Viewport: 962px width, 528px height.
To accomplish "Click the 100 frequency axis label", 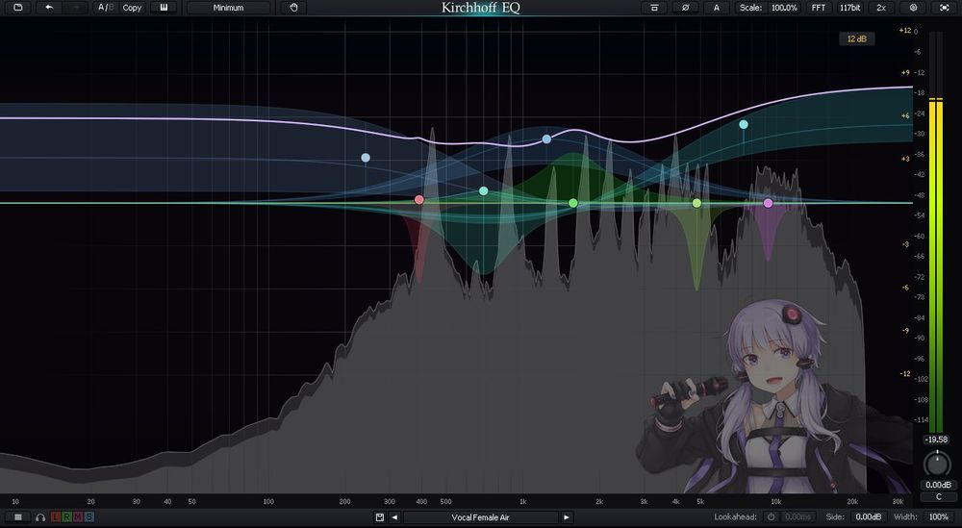I will pyautogui.click(x=268, y=502).
